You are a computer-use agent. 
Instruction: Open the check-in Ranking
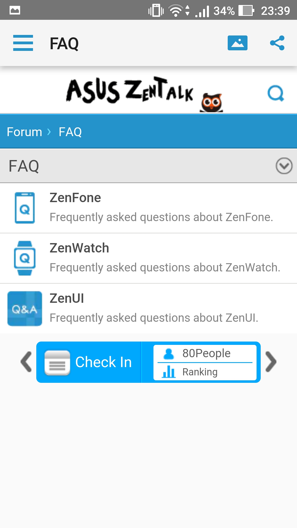pyautogui.click(x=205, y=372)
